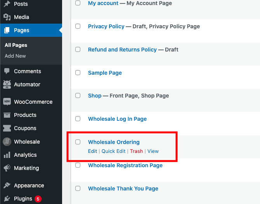Click the Appearance paintbrush icon

[7, 185]
